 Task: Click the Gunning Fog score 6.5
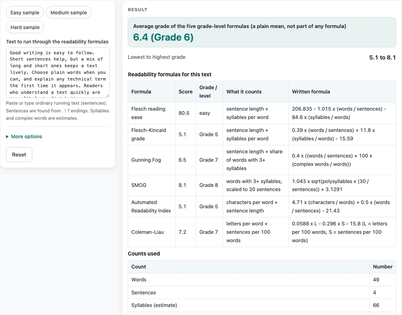click(182, 160)
